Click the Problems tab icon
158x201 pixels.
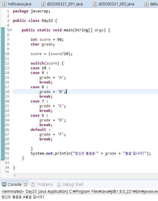(33, 185)
